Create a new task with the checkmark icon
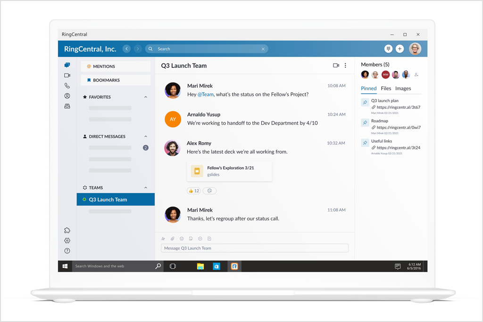Image resolution: width=483 pixels, height=322 pixels. tap(200, 239)
